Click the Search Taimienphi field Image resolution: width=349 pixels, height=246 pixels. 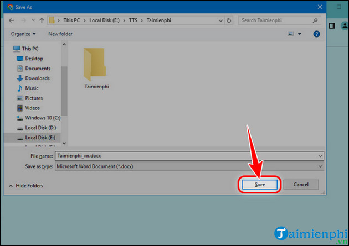(x=279, y=20)
